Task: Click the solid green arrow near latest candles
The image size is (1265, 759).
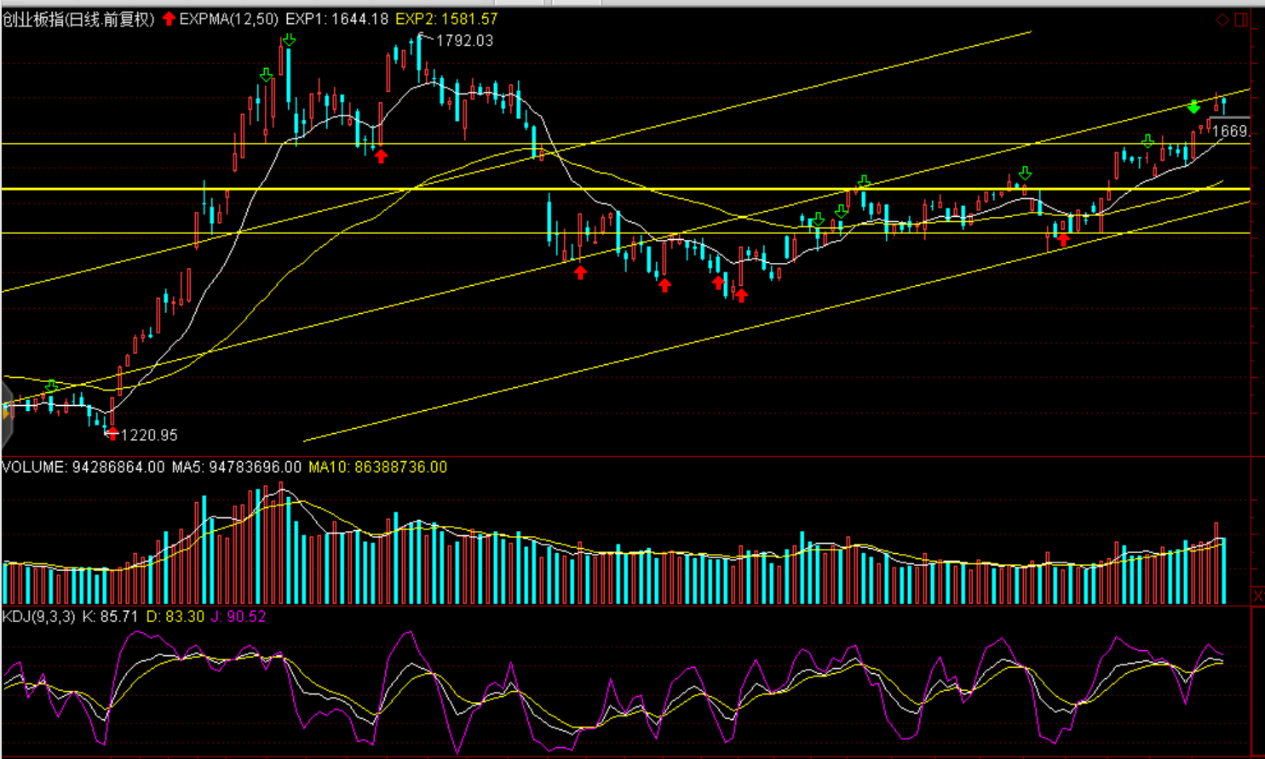Action: 1193,106
